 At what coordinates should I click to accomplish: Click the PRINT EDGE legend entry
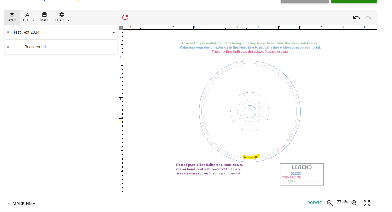[x=300, y=177]
